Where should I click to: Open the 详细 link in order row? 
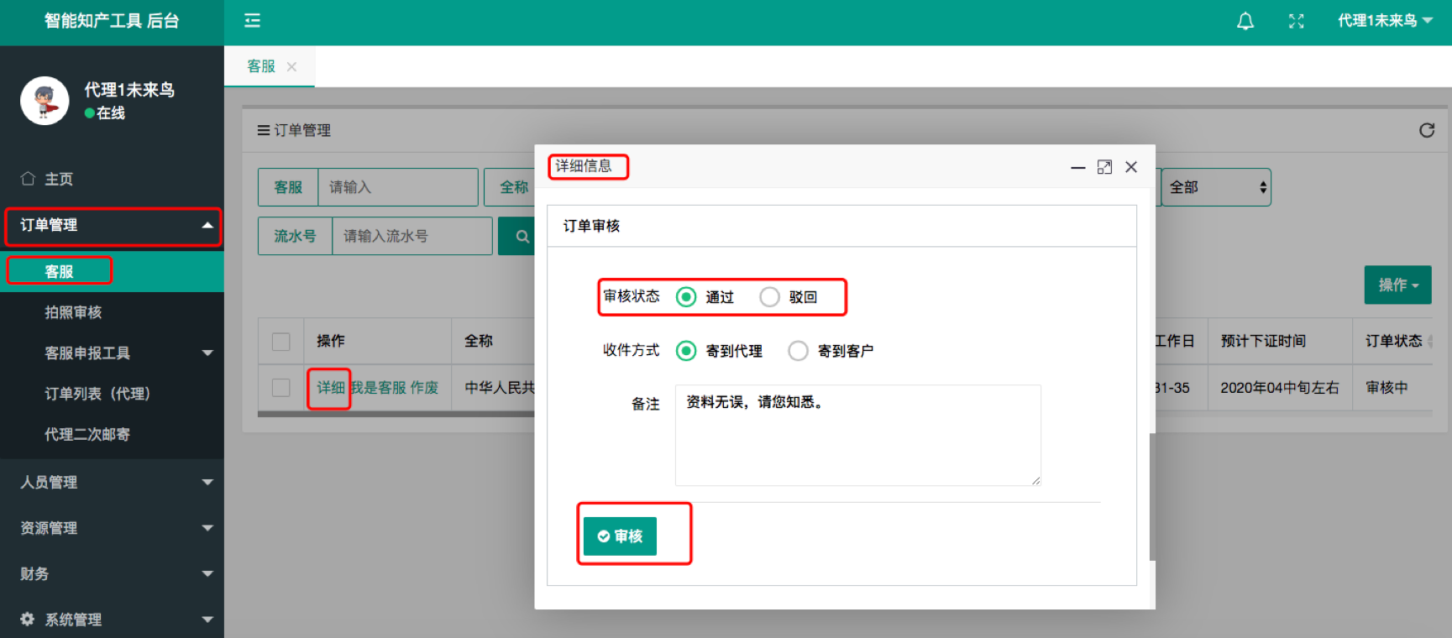click(x=330, y=388)
